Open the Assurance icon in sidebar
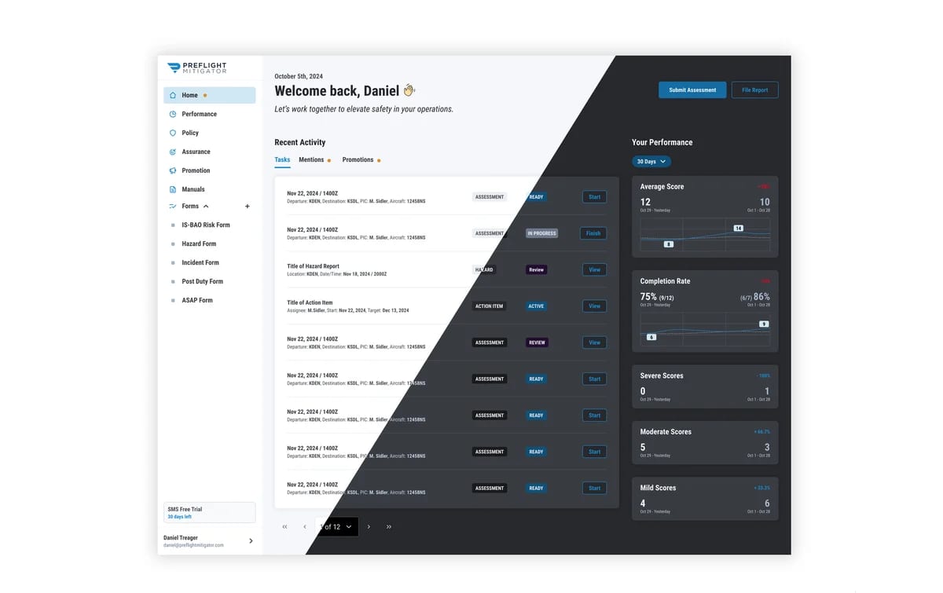Viewport: 943px width, 593px height. pos(173,152)
